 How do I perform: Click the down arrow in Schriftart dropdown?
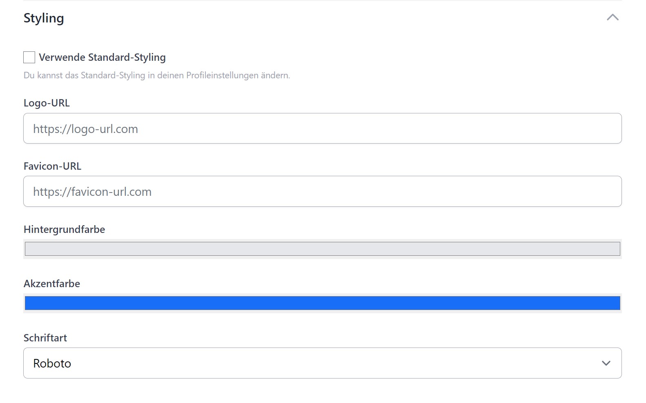pos(606,363)
